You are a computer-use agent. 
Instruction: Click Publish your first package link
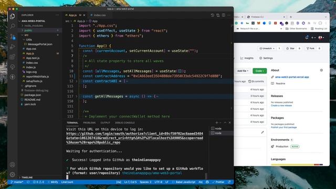tap(283, 127)
